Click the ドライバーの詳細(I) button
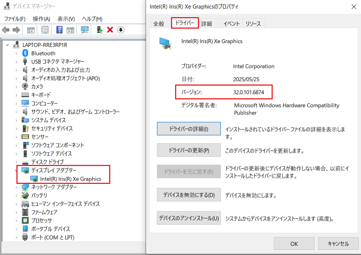361x255 pixels. 189,129
